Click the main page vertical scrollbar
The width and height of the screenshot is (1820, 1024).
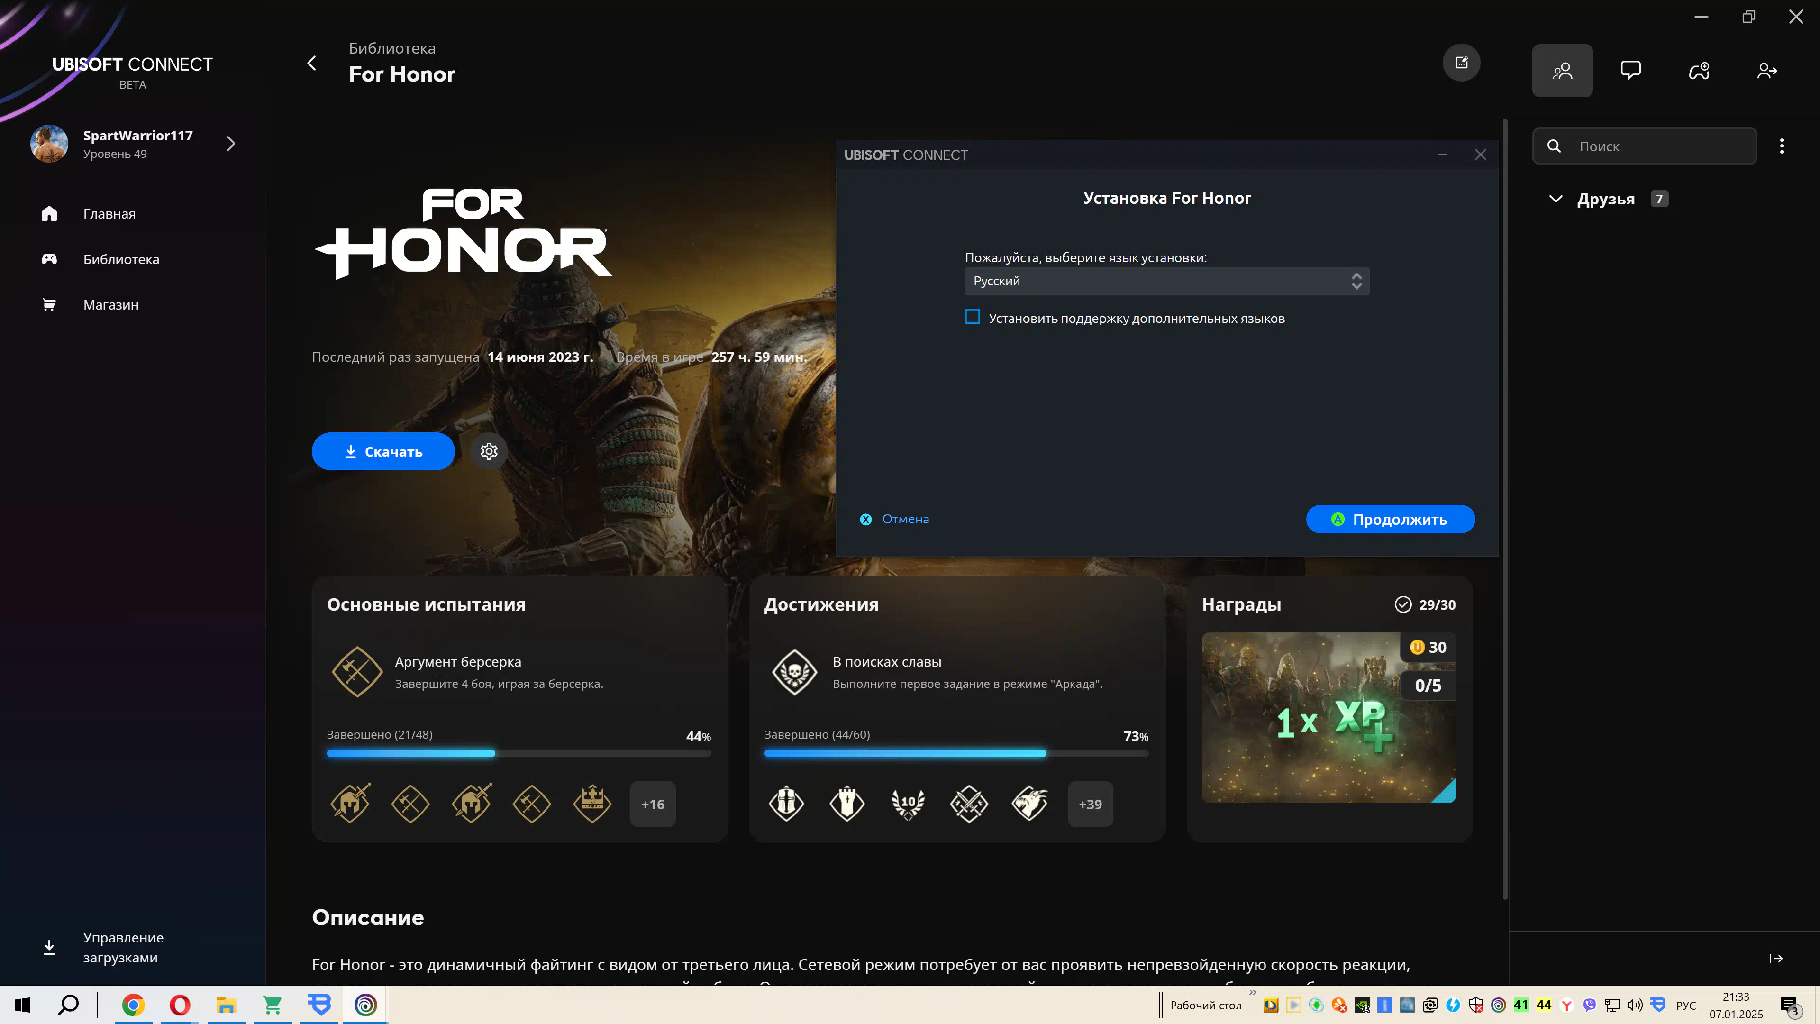(1505, 509)
